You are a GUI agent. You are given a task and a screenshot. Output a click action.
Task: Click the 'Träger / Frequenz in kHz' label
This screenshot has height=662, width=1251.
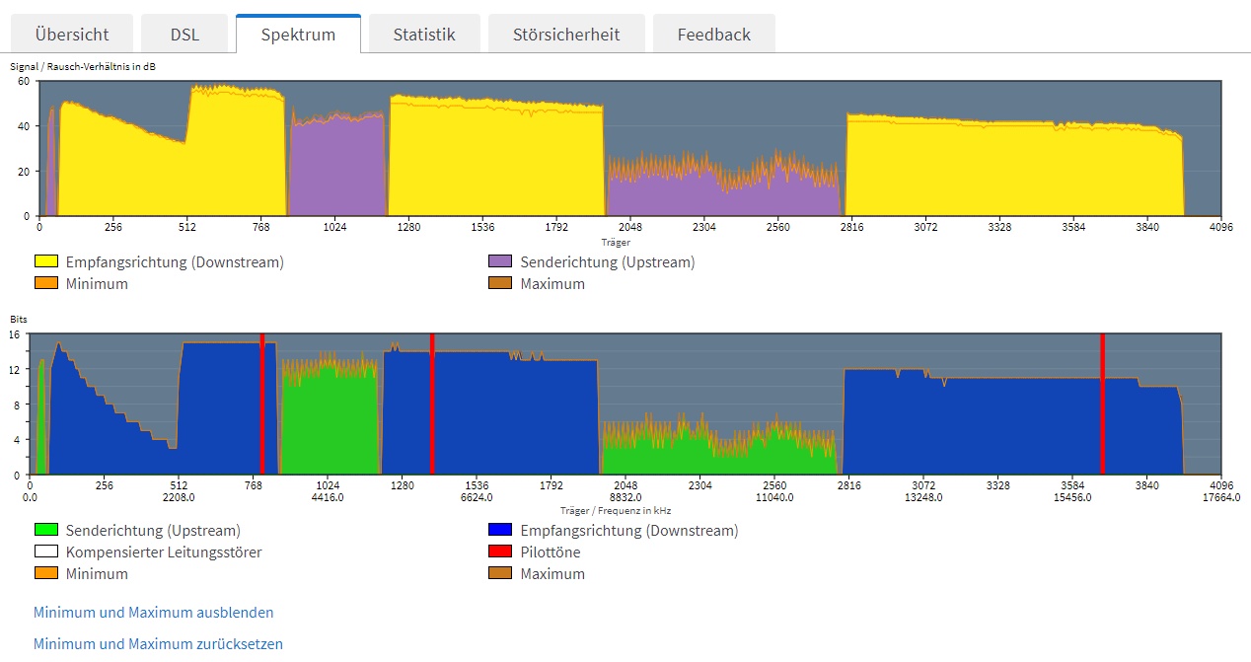[616, 510]
